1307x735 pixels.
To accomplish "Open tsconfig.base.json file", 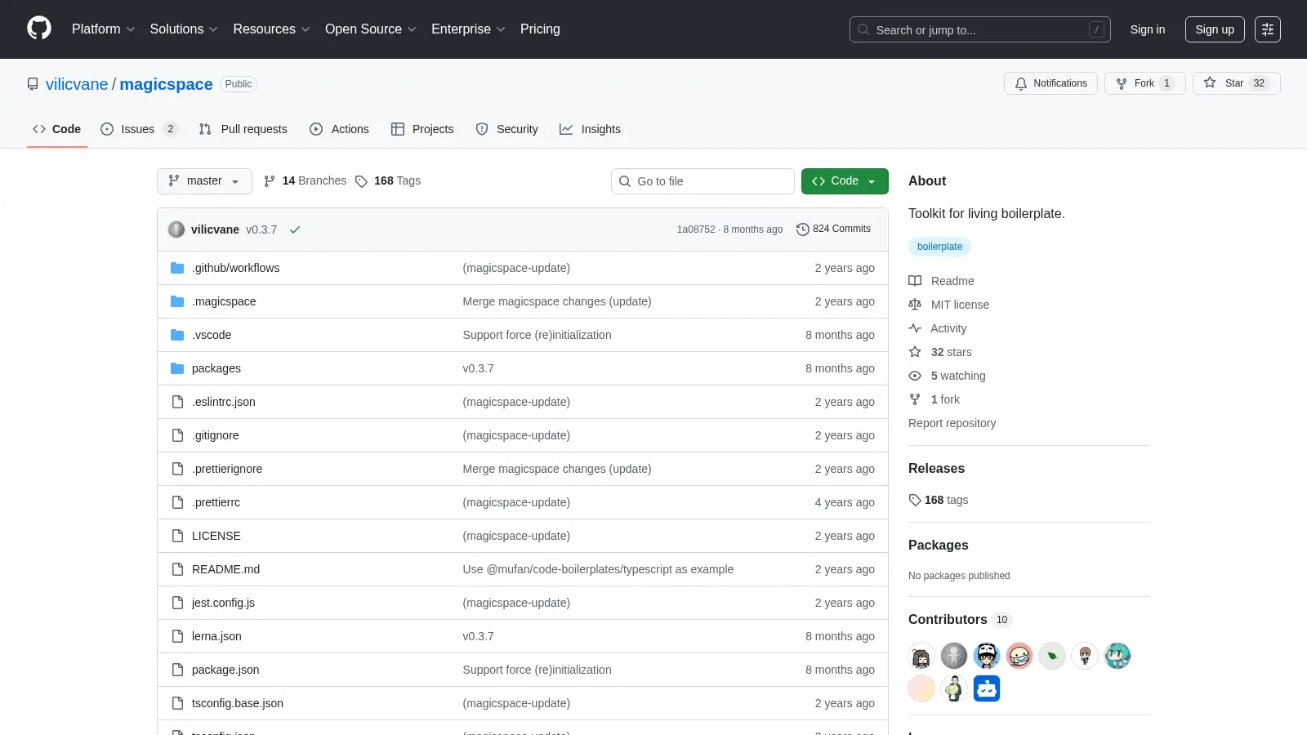I will coord(238,703).
